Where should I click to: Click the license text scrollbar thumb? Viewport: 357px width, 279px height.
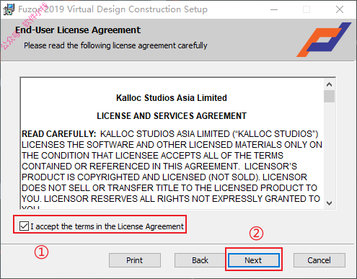(x=329, y=96)
